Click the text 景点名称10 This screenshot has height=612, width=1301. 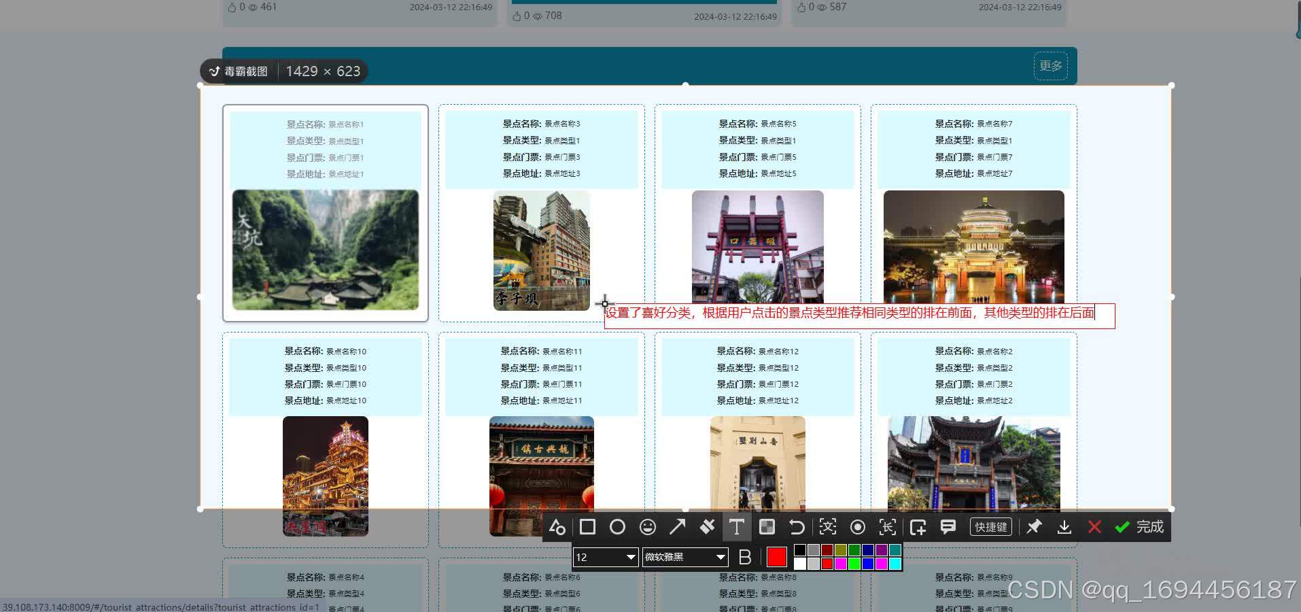point(346,352)
